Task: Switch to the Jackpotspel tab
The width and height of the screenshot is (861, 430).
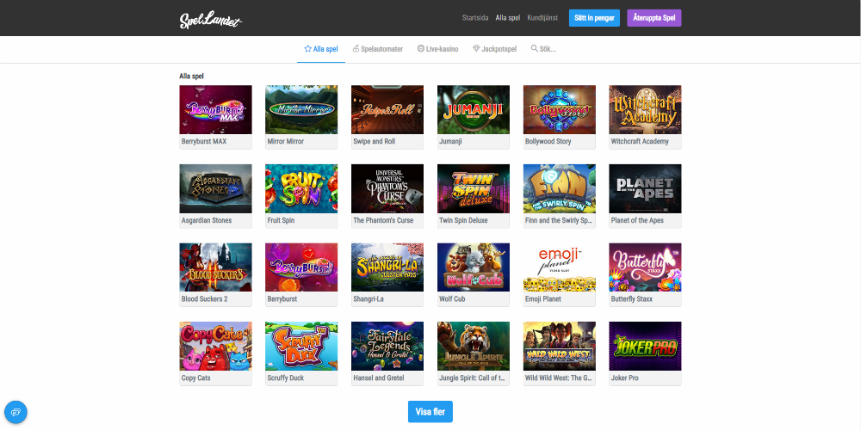Action: pyautogui.click(x=495, y=49)
